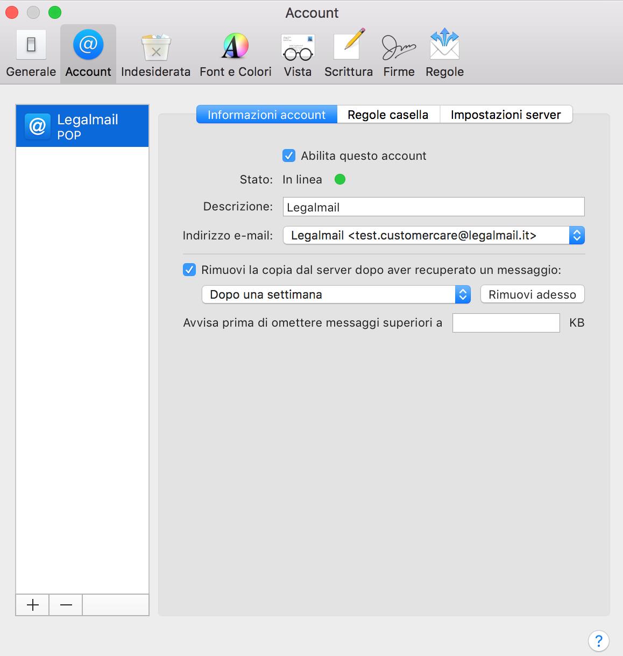Toggle Rimuovi la copia dal server checkbox
The height and width of the screenshot is (656, 623).
pos(189,270)
